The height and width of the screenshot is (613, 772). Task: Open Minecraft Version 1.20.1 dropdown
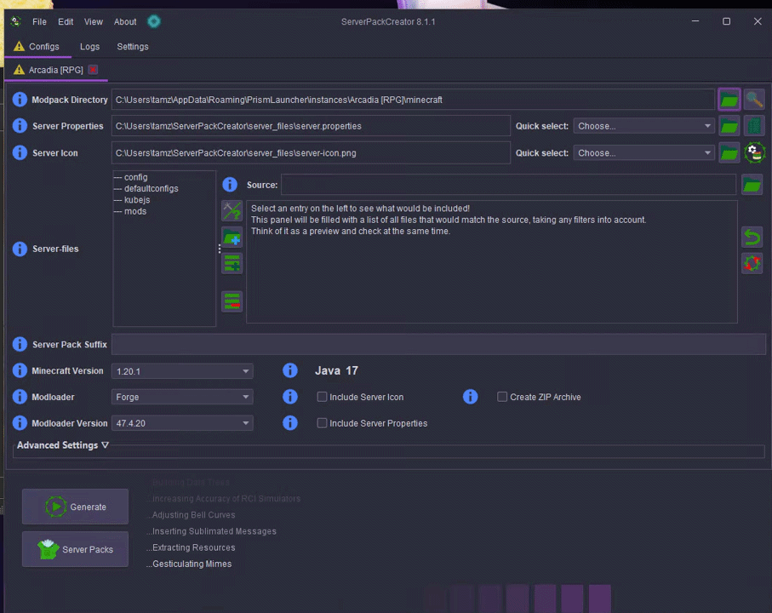pos(182,370)
